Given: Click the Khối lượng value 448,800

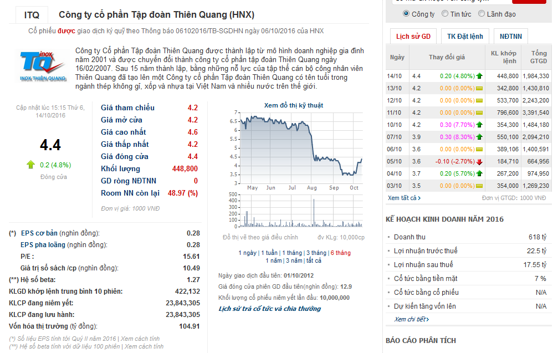Looking at the screenshot, I should [x=185, y=168].
